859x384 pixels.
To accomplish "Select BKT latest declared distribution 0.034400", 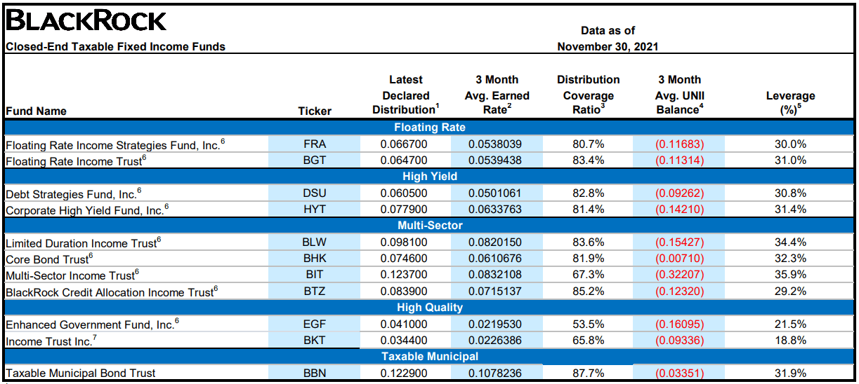I will point(404,341).
